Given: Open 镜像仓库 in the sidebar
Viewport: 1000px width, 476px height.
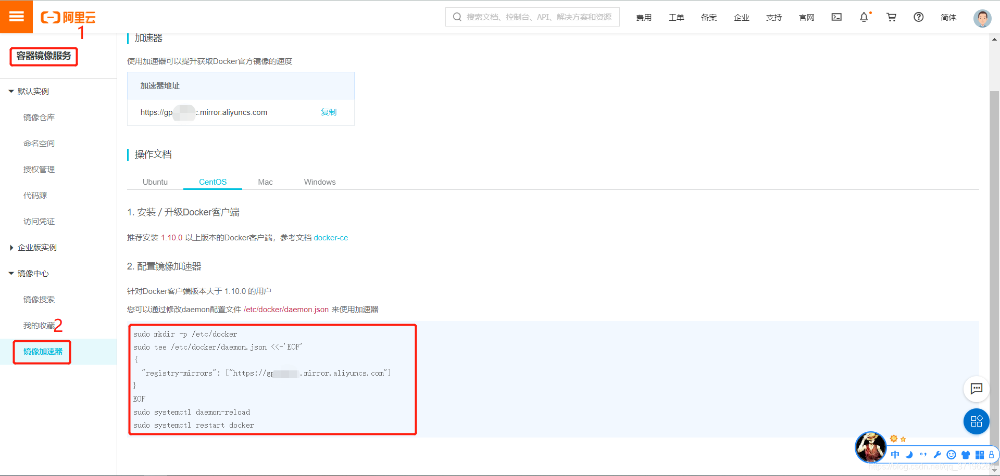Looking at the screenshot, I should (39, 117).
